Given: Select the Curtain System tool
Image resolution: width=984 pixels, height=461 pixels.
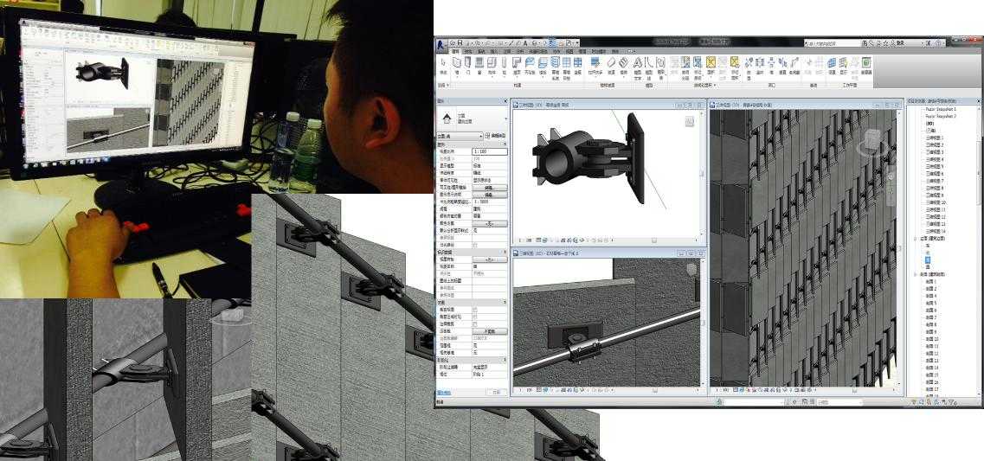Looking at the screenshot, I should tap(555, 67).
